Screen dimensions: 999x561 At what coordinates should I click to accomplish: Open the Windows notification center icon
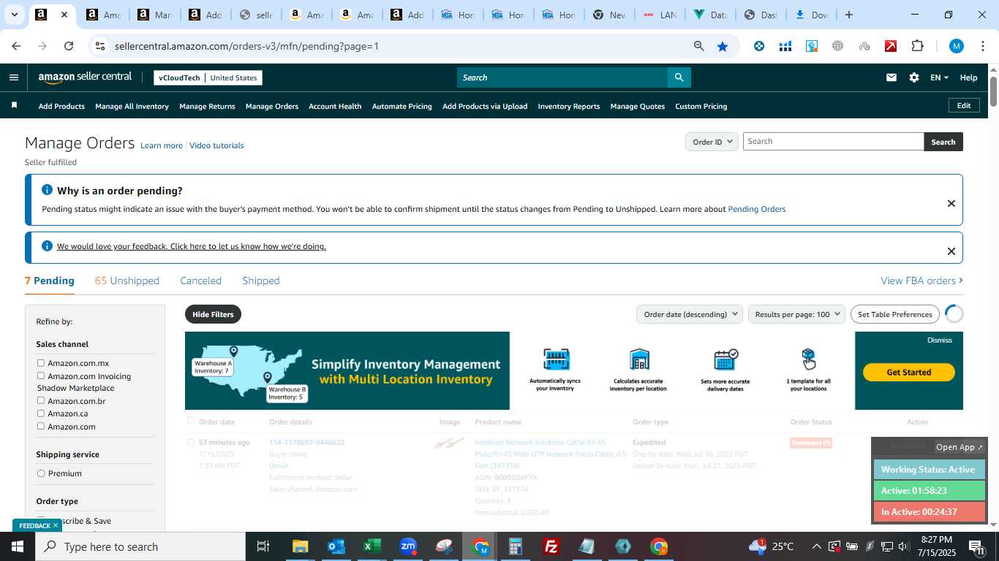click(x=976, y=546)
